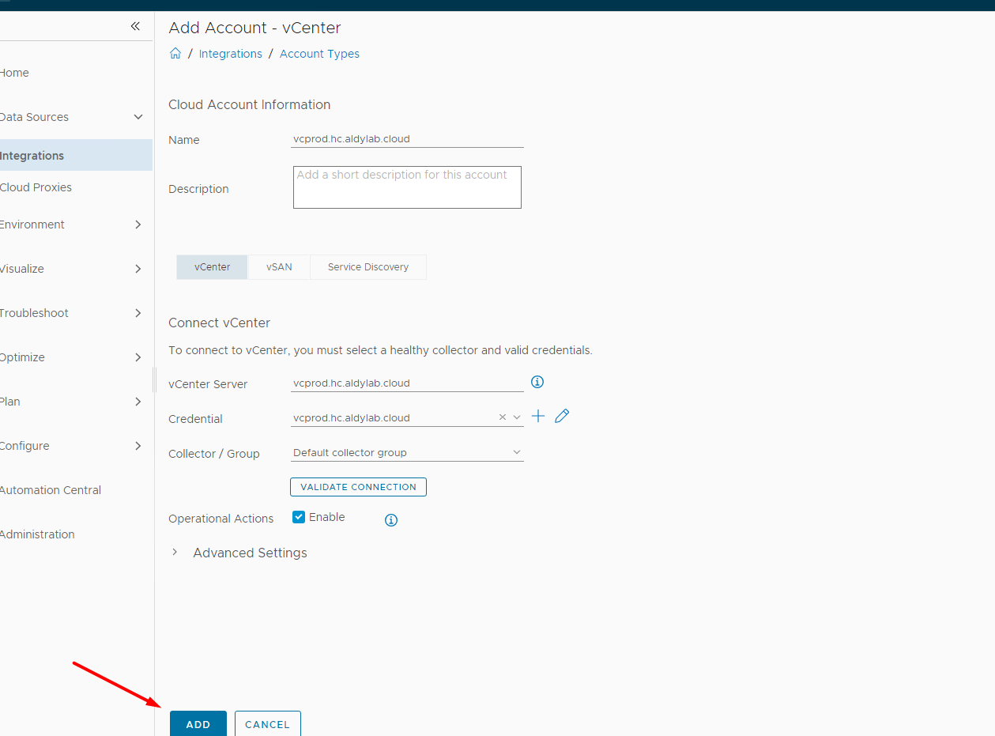Screen dimensions: 995x736
Task: Collapse the left navigation sidebar
Action: pos(135,26)
